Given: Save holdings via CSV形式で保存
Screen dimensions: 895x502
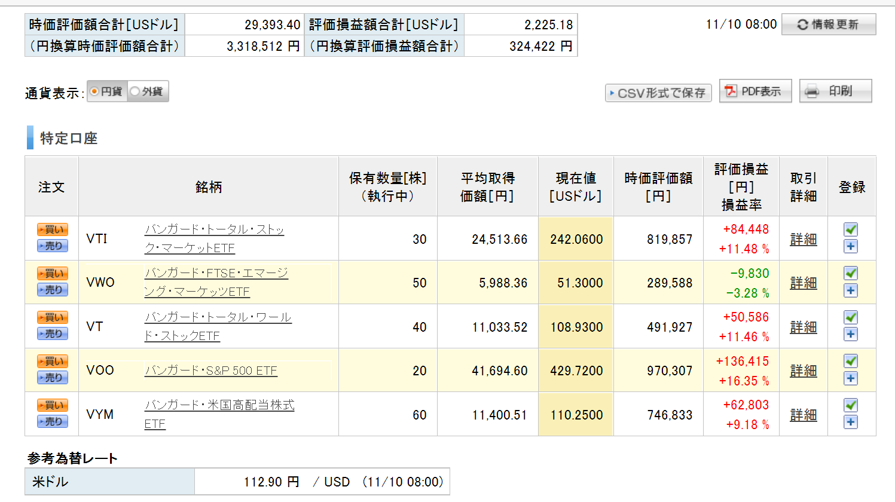Looking at the screenshot, I should coord(658,93).
